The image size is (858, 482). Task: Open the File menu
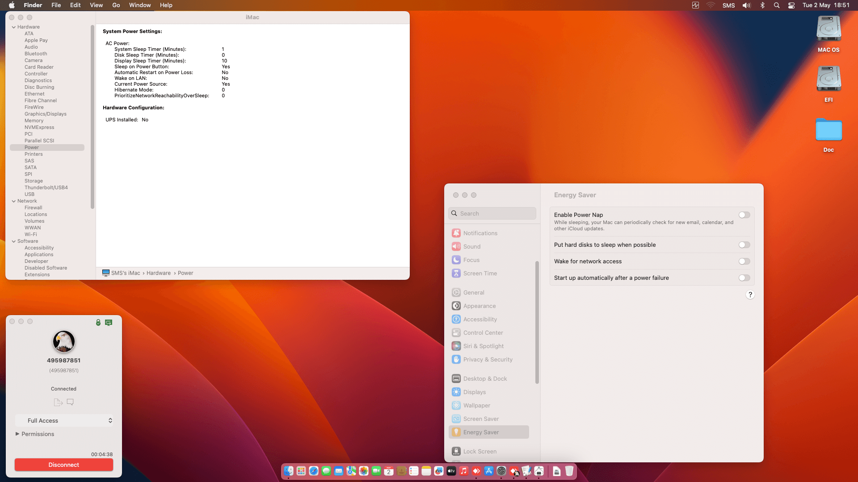tap(56, 5)
